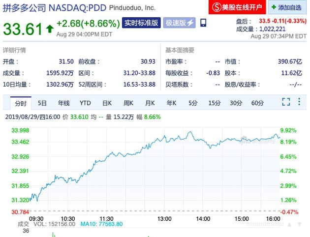The height and width of the screenshot is (237, 310).
Task: Click the green up arrow beside price
Action: 49,29
